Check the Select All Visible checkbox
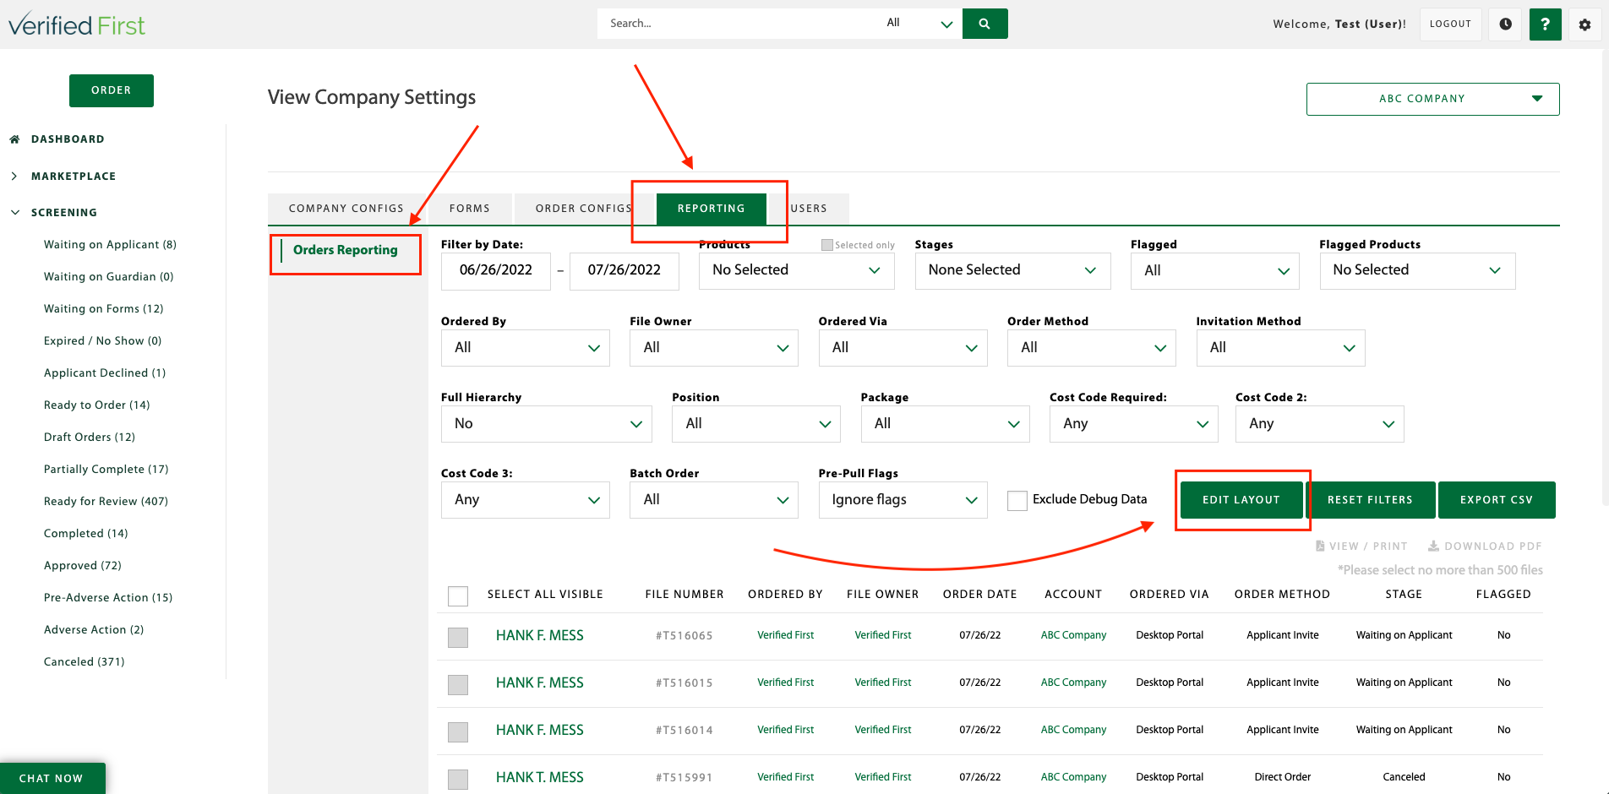This screenshot has height=794, width=1609. click(x=458, y=595)
